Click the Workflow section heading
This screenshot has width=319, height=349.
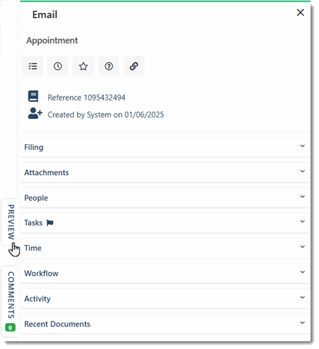tap(41, 273)
